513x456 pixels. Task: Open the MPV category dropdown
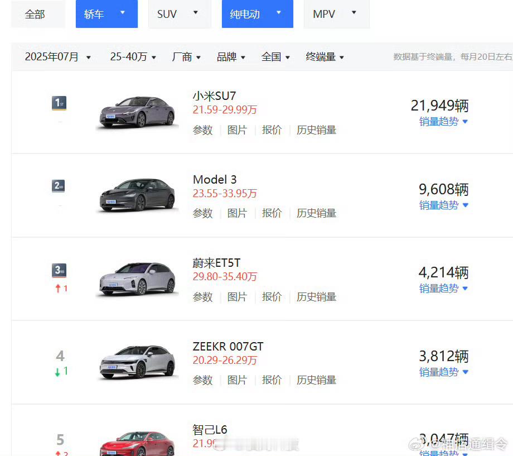(337, 14)
